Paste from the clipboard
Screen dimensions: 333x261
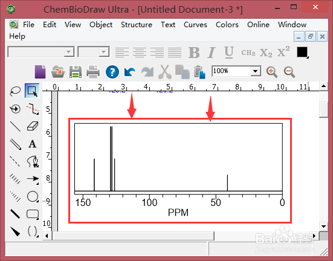click(199, 72)
